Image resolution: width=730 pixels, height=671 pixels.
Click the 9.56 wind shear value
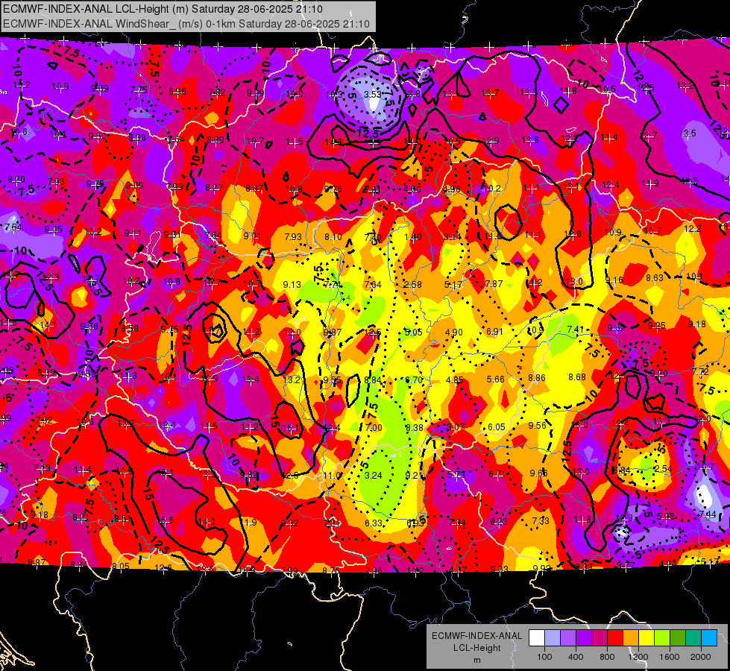pos(538,426)
